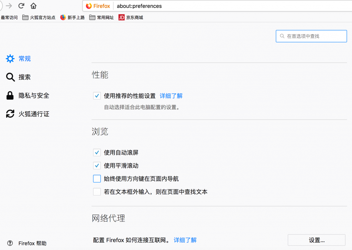Open the 新手上路 bookmark

point(73,17)
